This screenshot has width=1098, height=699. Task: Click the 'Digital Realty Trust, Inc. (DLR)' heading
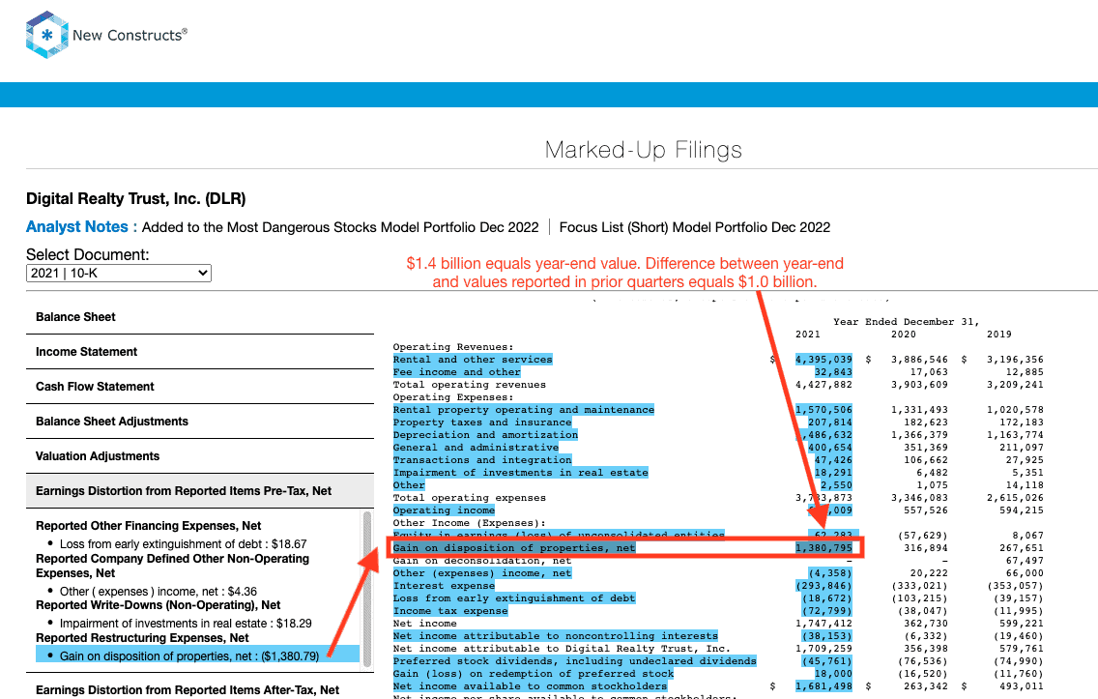(x=136, y=199)
